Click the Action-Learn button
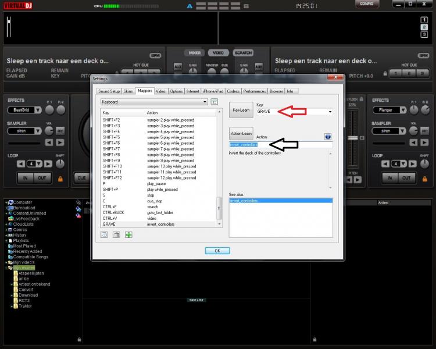 tap(241, 134)
